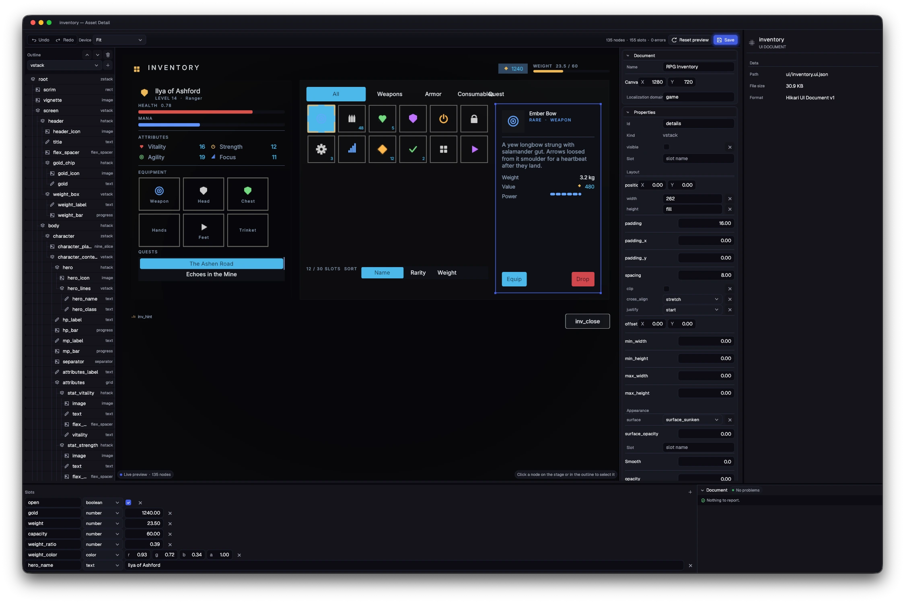The height and width of the screenshot is (603, 905).
Task: Select the ammo item slot showing 48
Action: [352, 119]
